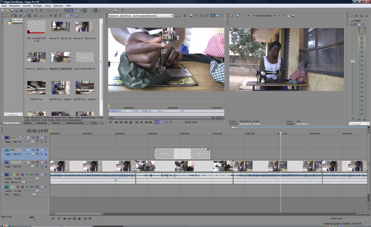Image resolution: width=371 pixels, height=227 pixels.
Task: Click the loop playback icon in the trimmer
Action: click(x=111, y=122)
